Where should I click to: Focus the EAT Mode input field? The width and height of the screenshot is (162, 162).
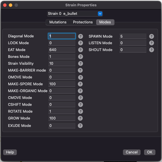(x=62, y=50)
